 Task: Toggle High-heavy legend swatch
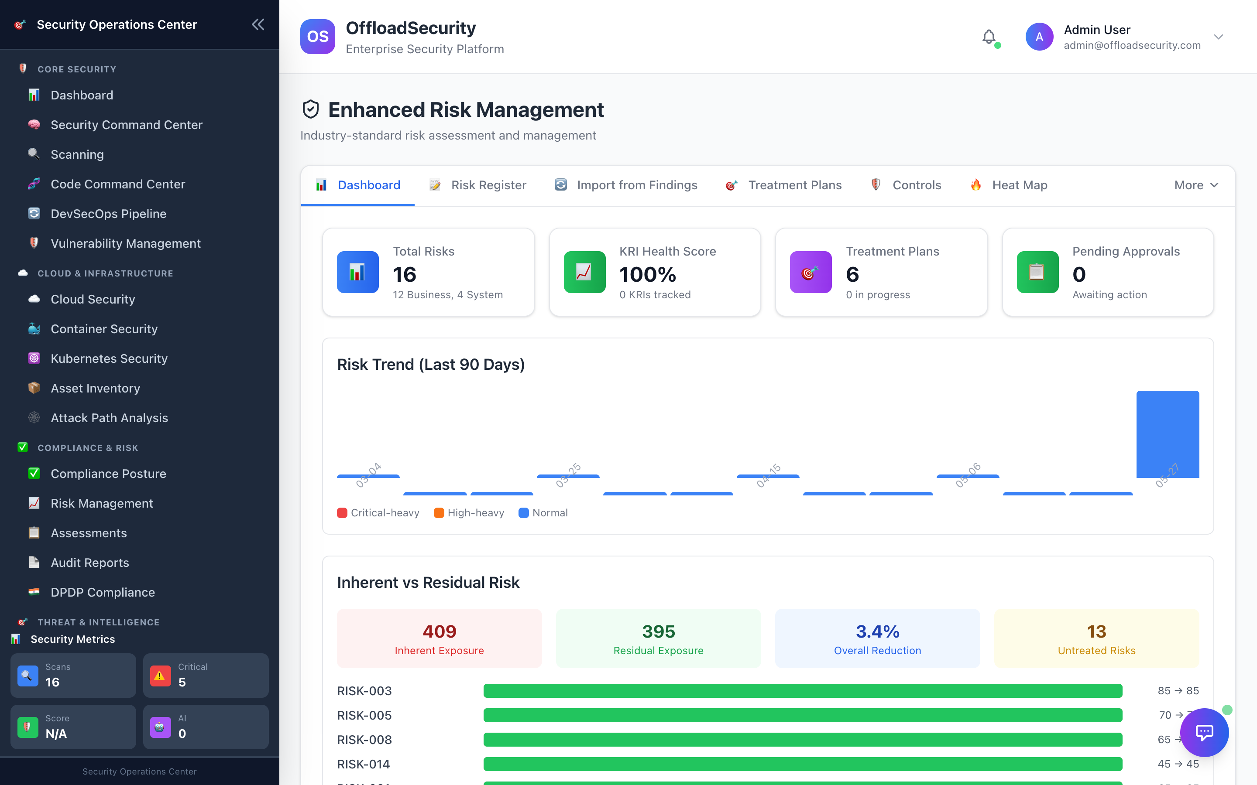pyautogui.click(x=439, y=513)
